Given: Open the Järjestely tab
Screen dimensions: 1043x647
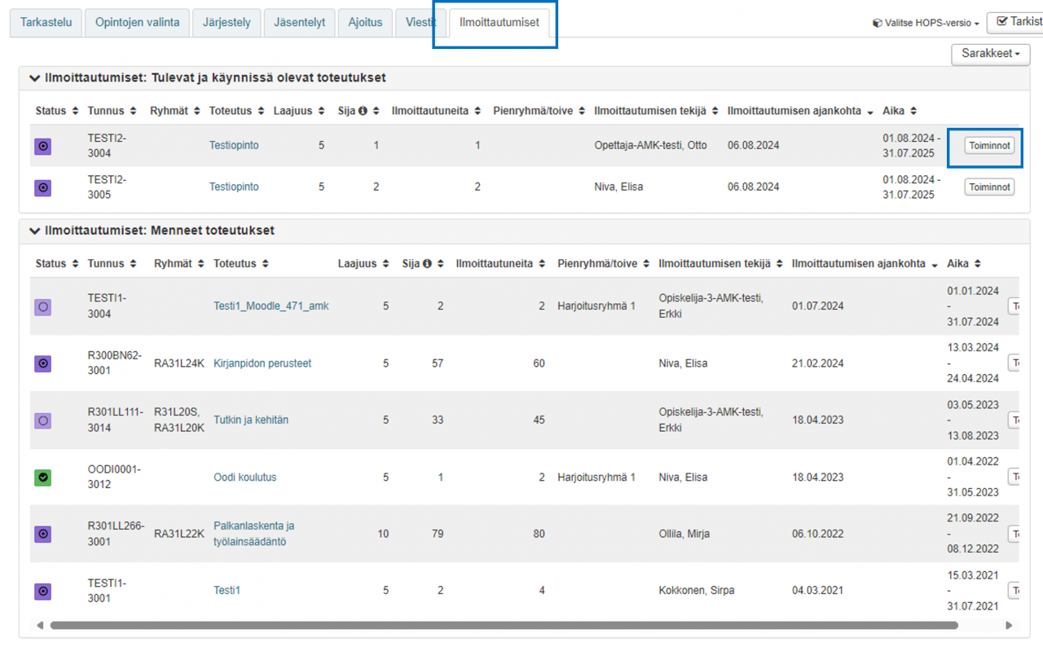Looking at the screenshot, I should tap(227, 23).
